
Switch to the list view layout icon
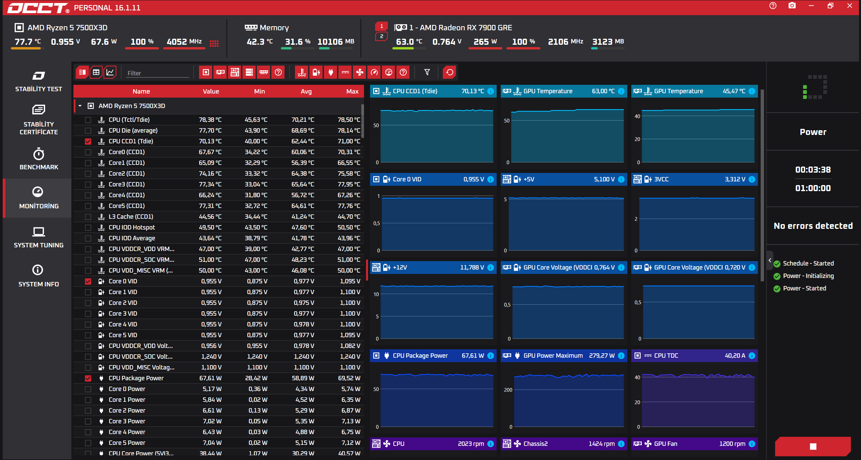point(82,72)
